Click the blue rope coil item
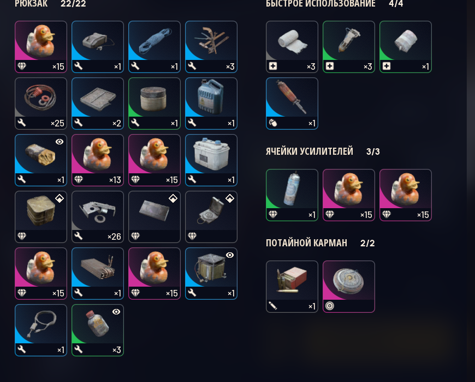Screen dimensions: 475x382 pyautogui.click(x=155, y=47)
